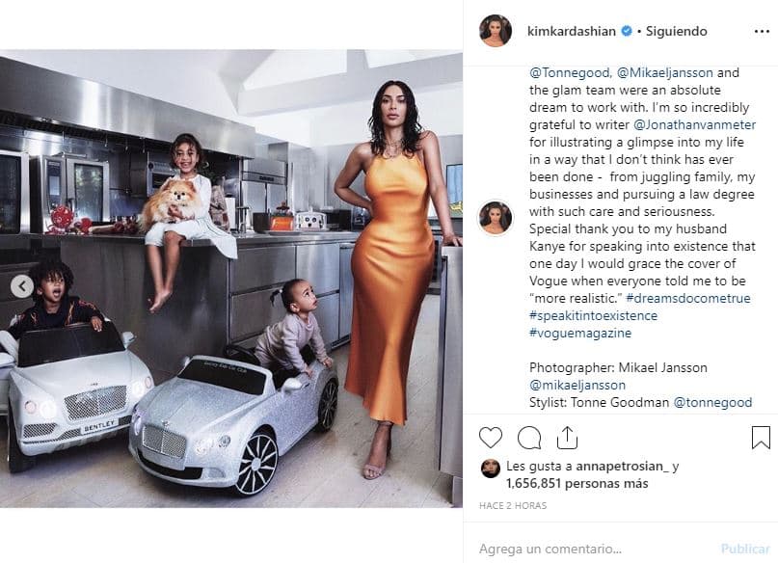Click the blue verified badge
The image size is (778, 563).
tap(627, 31)
